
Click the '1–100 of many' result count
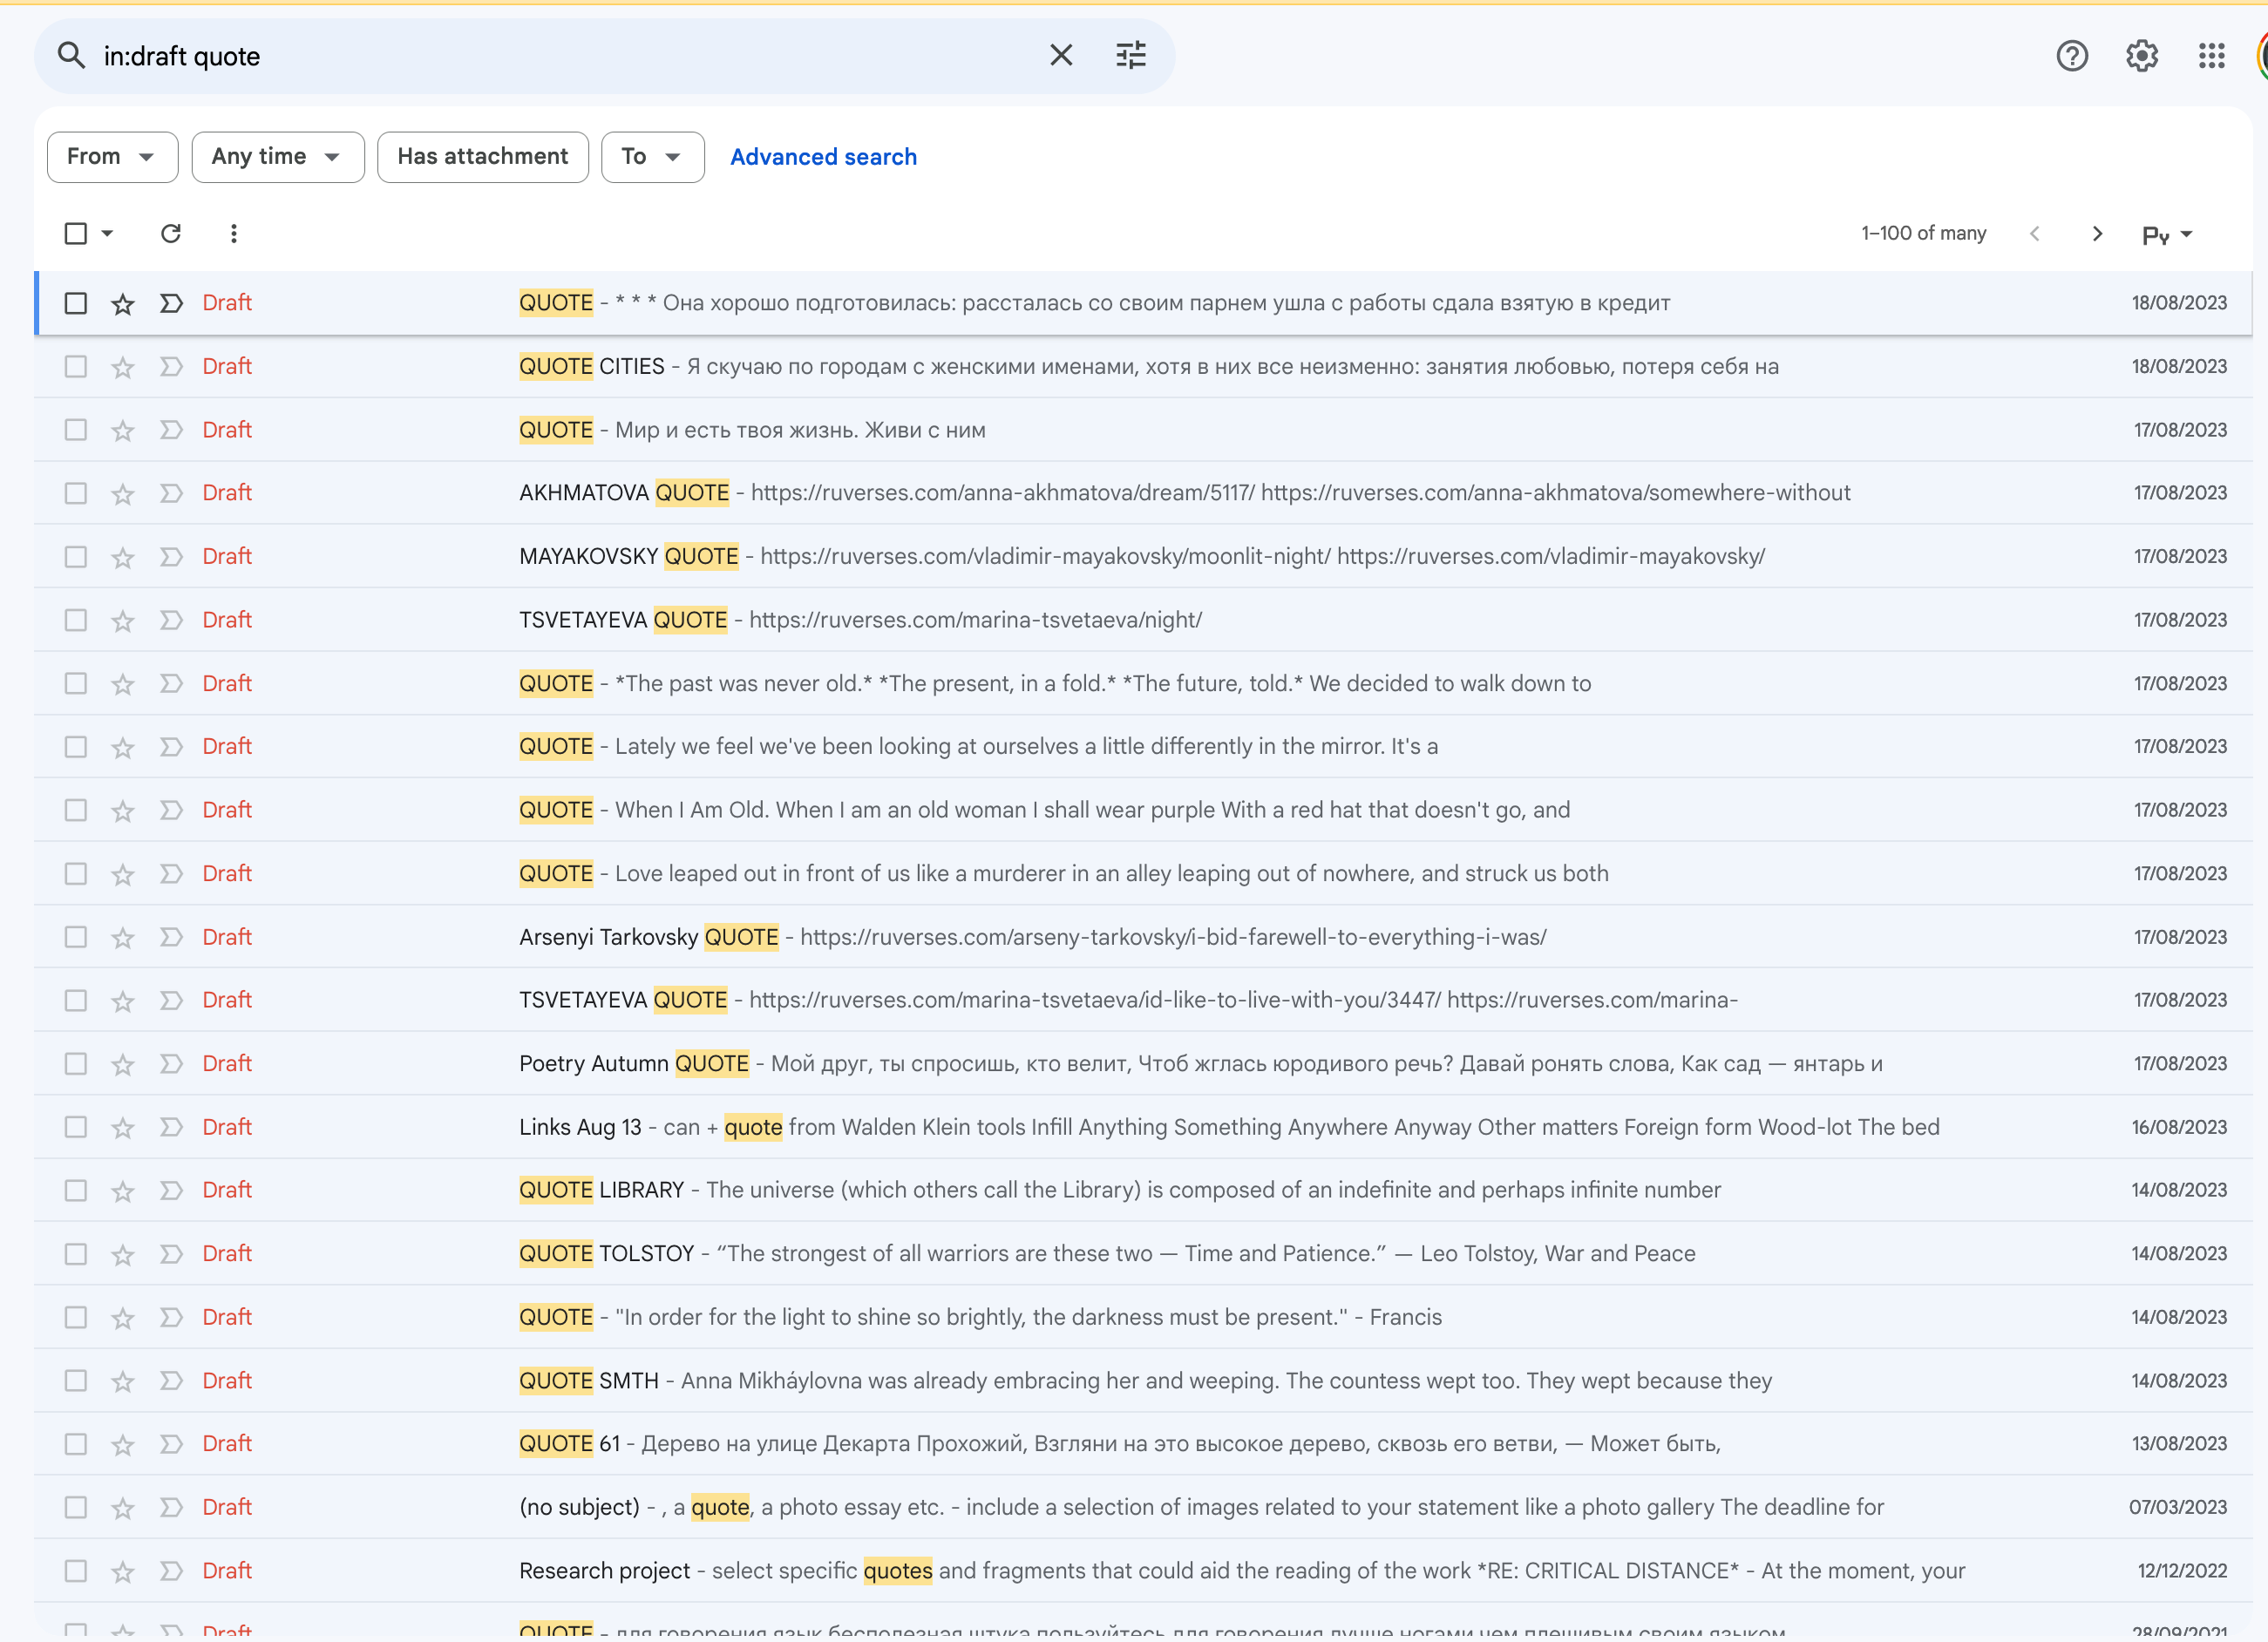(1923, 233)
